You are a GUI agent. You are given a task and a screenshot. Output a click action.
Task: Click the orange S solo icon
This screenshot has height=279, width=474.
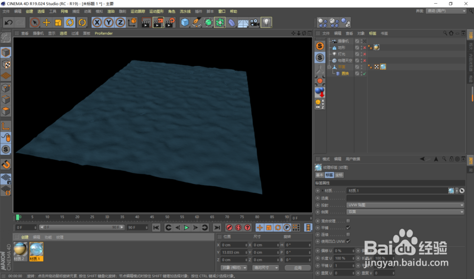[x=320, y=46]
